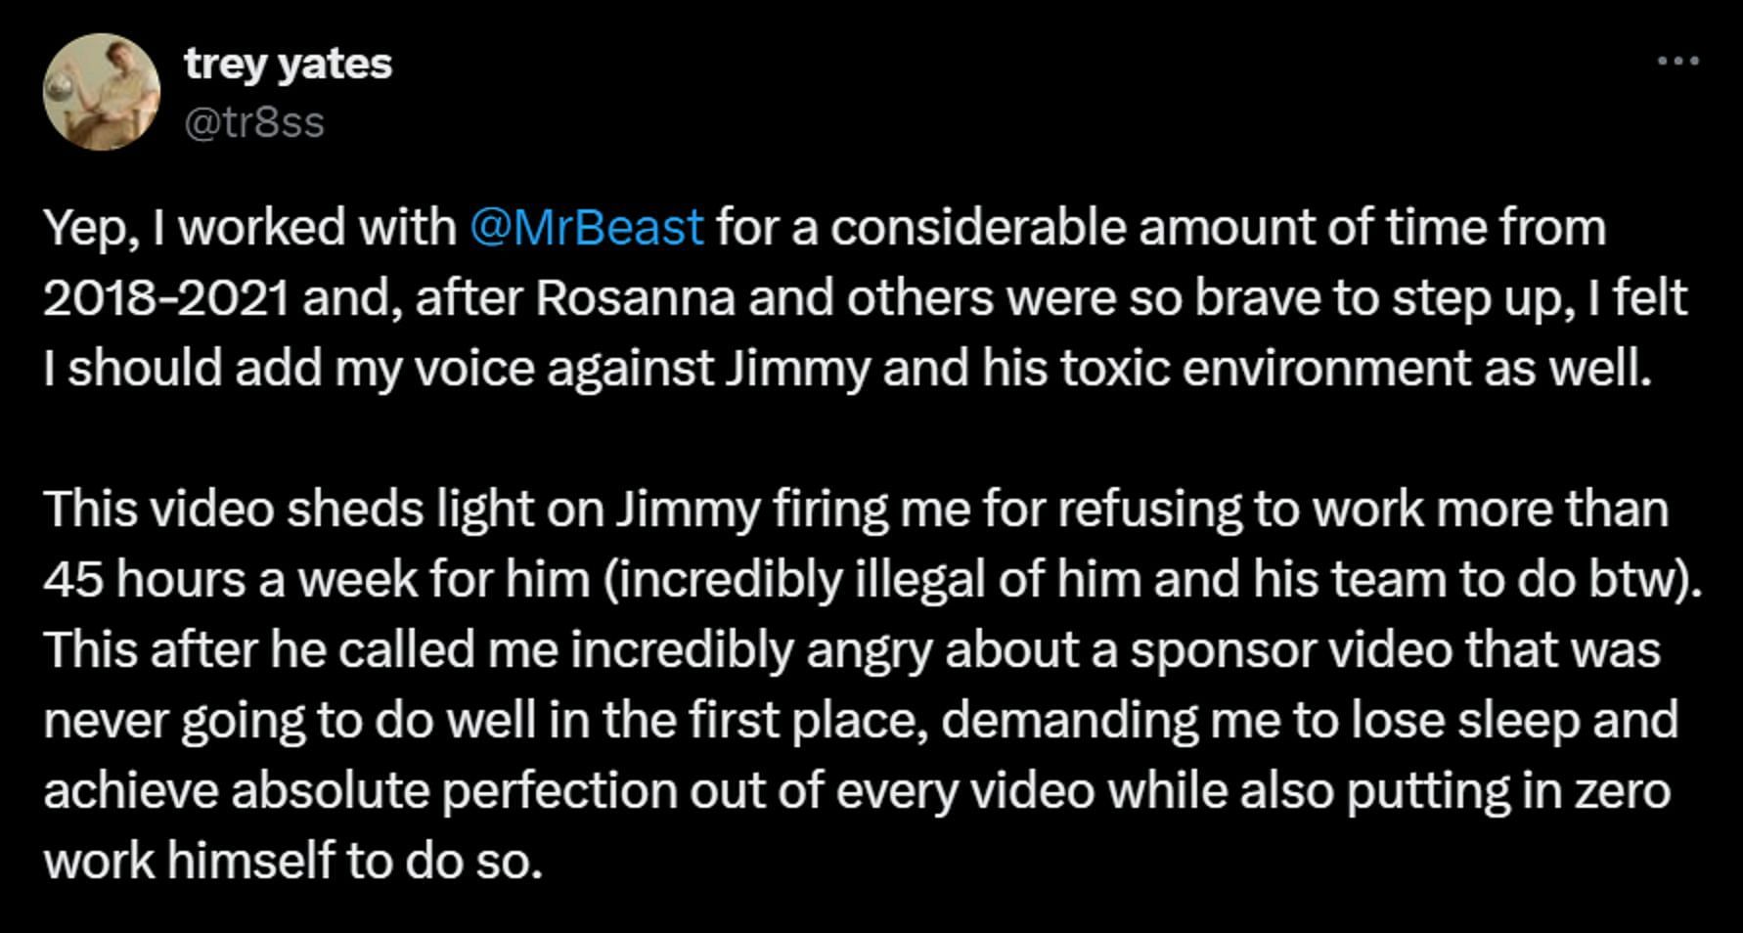The width and height of the screenshot is (1743, 933).
Task: Click final line "work himself to do so."
Action: click(x=292, y=862)
